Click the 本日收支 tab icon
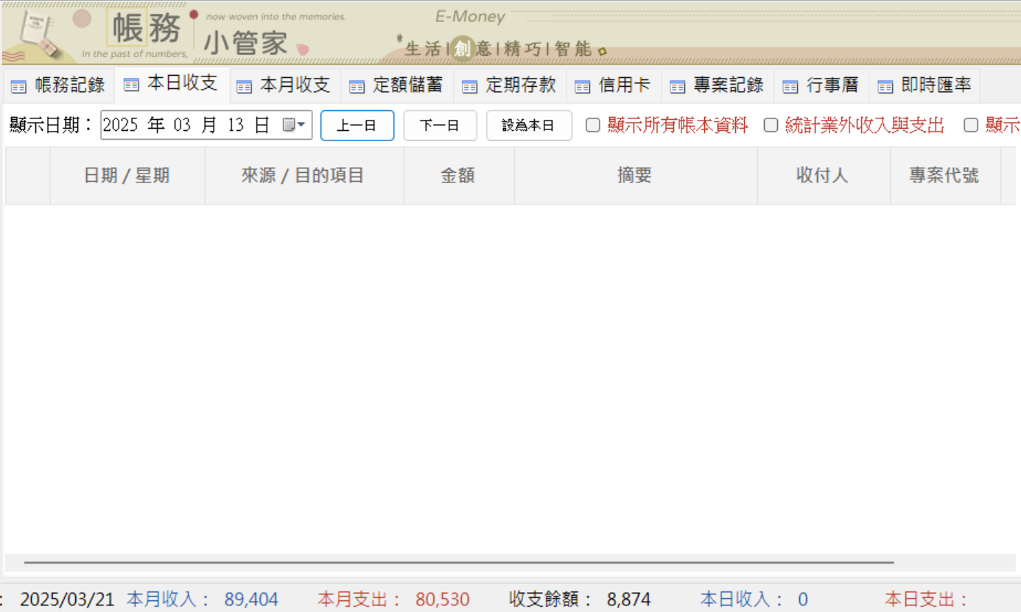The height and width of the screenshot is (612, 1021). [130, 85]
